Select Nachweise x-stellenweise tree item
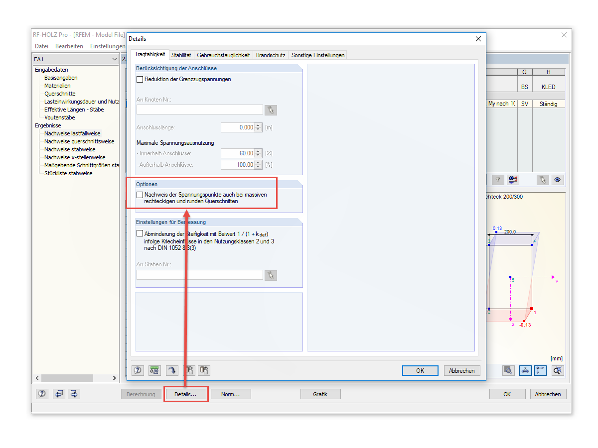This screenshot has width=598, height=448. tap(75, 157)
